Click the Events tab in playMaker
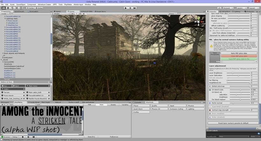Image resolution: width=261 pixels, height=141 pixels. pos(113,104)
